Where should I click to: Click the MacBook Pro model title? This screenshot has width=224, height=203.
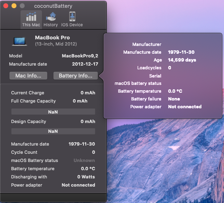tap(53, 37)
